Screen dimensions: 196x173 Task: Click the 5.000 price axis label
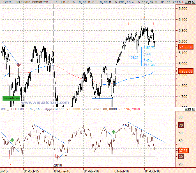pos(183,64)
